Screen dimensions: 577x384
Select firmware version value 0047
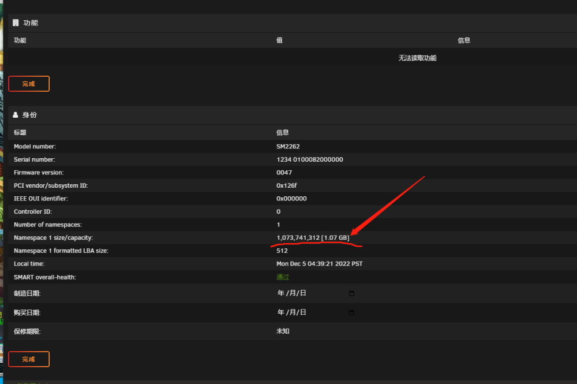[x=284, y=172]
